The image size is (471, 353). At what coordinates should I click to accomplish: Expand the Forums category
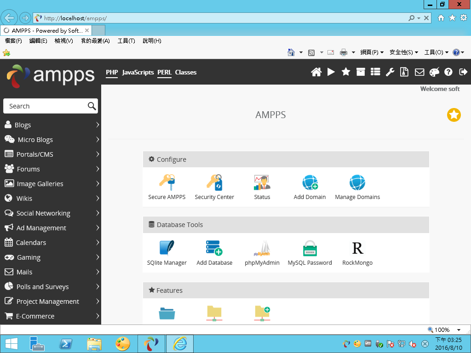point(51,169)
